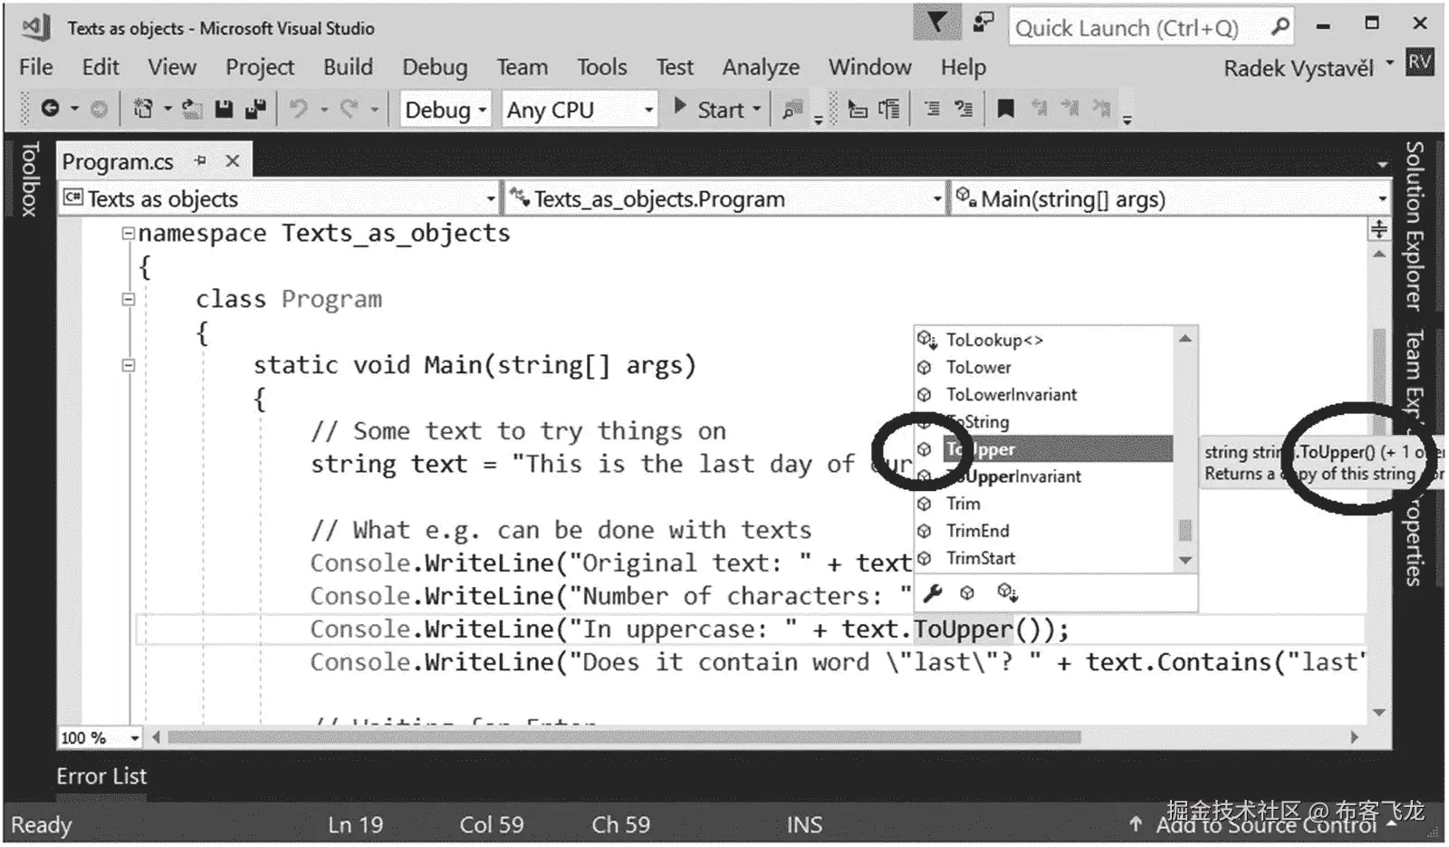The image size is (1449, 847).
Task: Toggle the extension methods filter in IntelliSense
Action: [x=1007, y=592]
